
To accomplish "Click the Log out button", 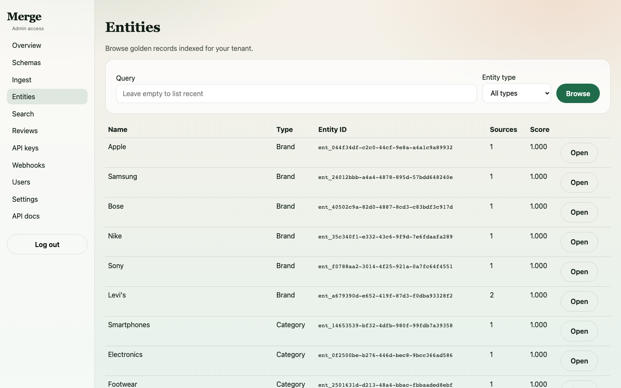I will 47,244.
